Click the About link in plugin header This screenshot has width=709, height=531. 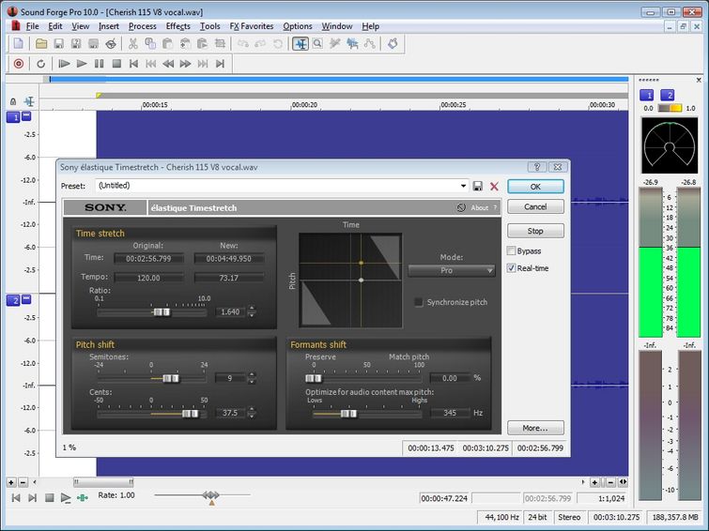click(479, 208)
